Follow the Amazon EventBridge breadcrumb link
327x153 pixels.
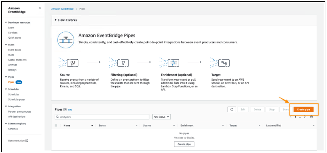[62, 9]
